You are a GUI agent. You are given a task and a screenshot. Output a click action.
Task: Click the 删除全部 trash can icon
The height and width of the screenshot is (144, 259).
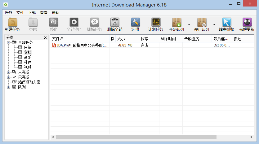[x=115, y=22]
